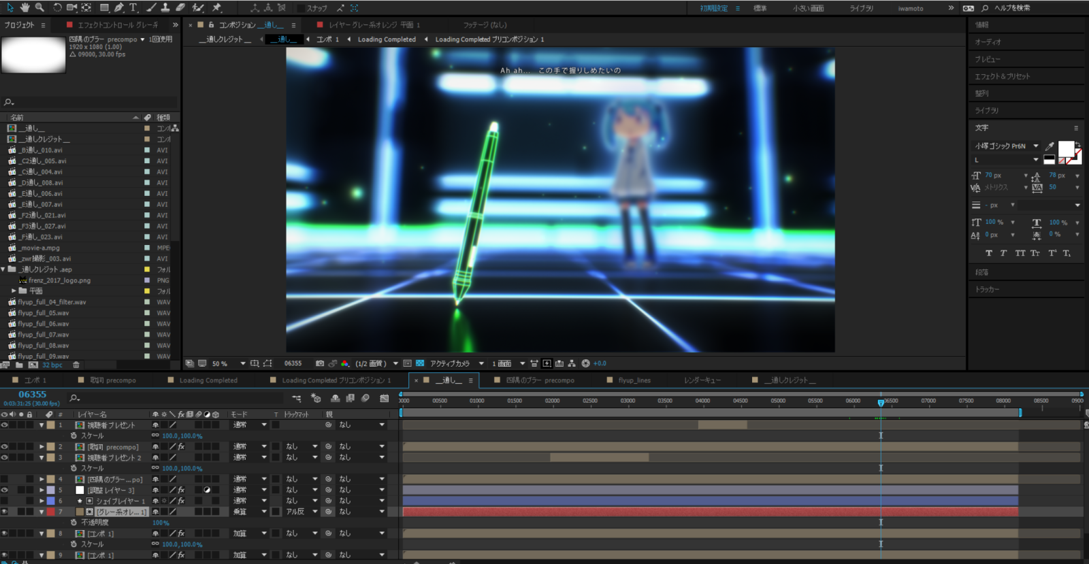This screenshot has width=1089, height=564.
Task: Take a snapshot with the camera icon
Action: [320, 363]
